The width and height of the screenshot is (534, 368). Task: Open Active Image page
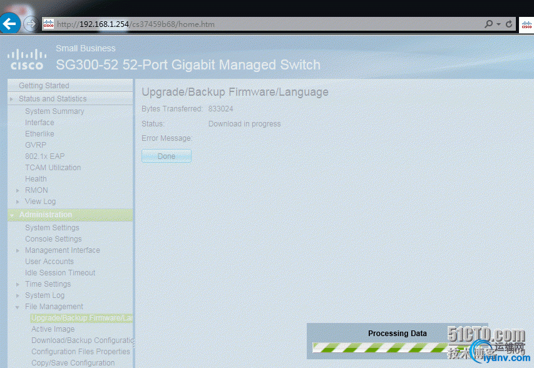coord(53,329)
